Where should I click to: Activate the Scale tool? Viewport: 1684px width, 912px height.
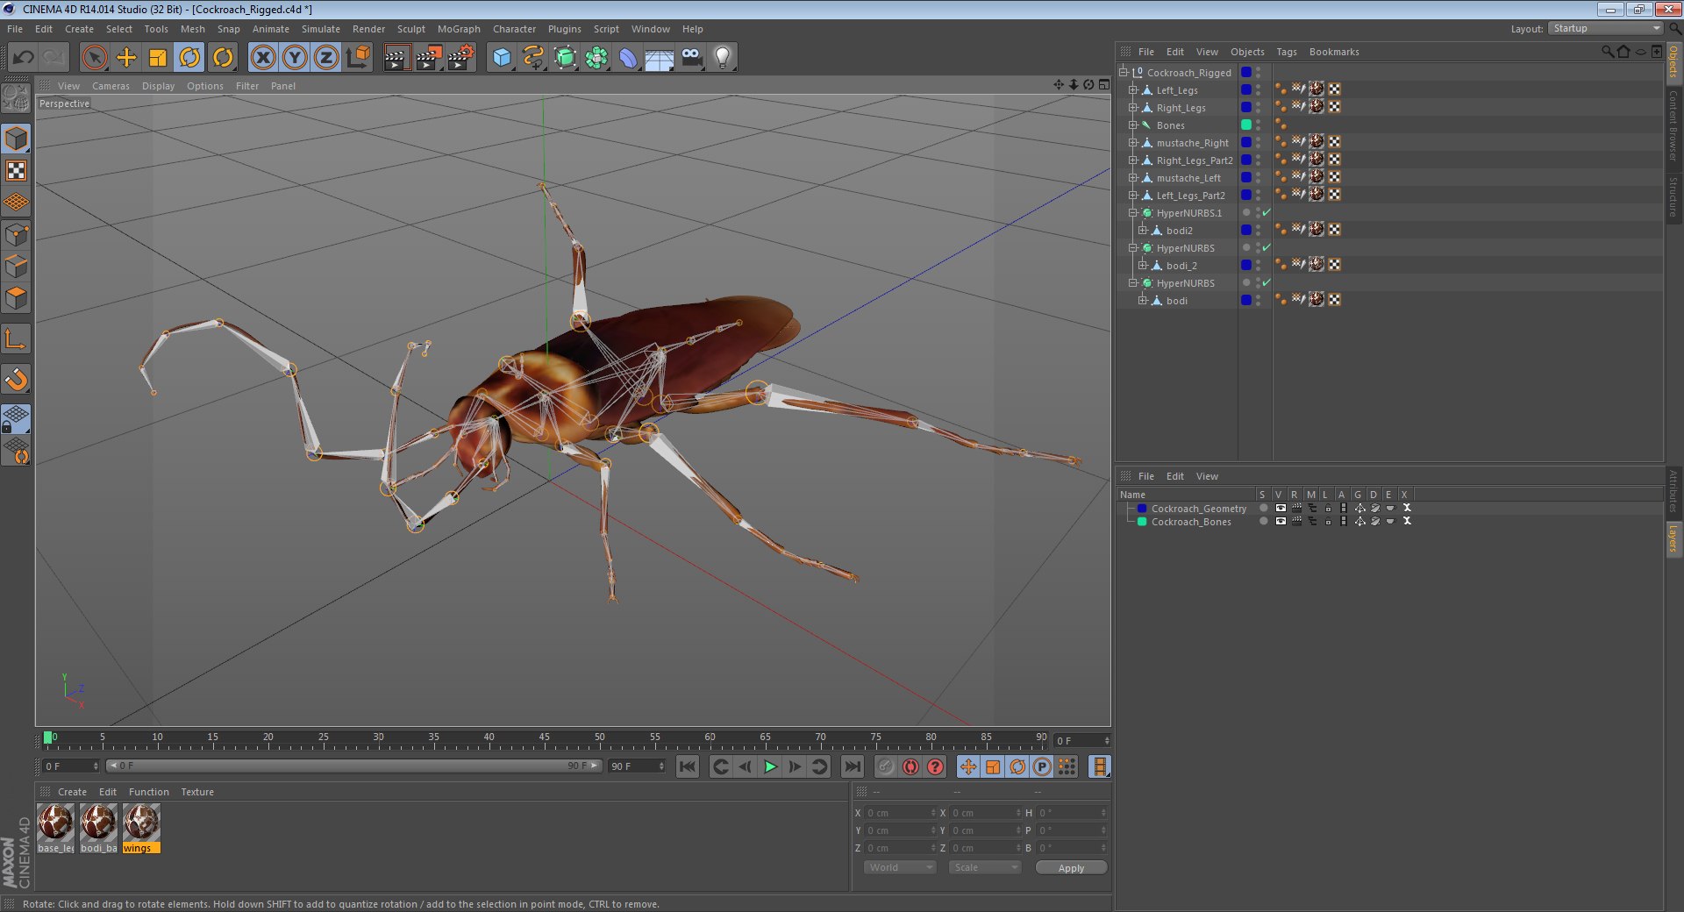[x=158, y=58]
